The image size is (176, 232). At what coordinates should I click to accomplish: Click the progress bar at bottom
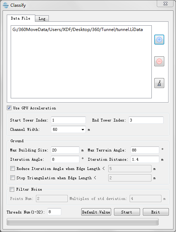(x=83, y=222)
